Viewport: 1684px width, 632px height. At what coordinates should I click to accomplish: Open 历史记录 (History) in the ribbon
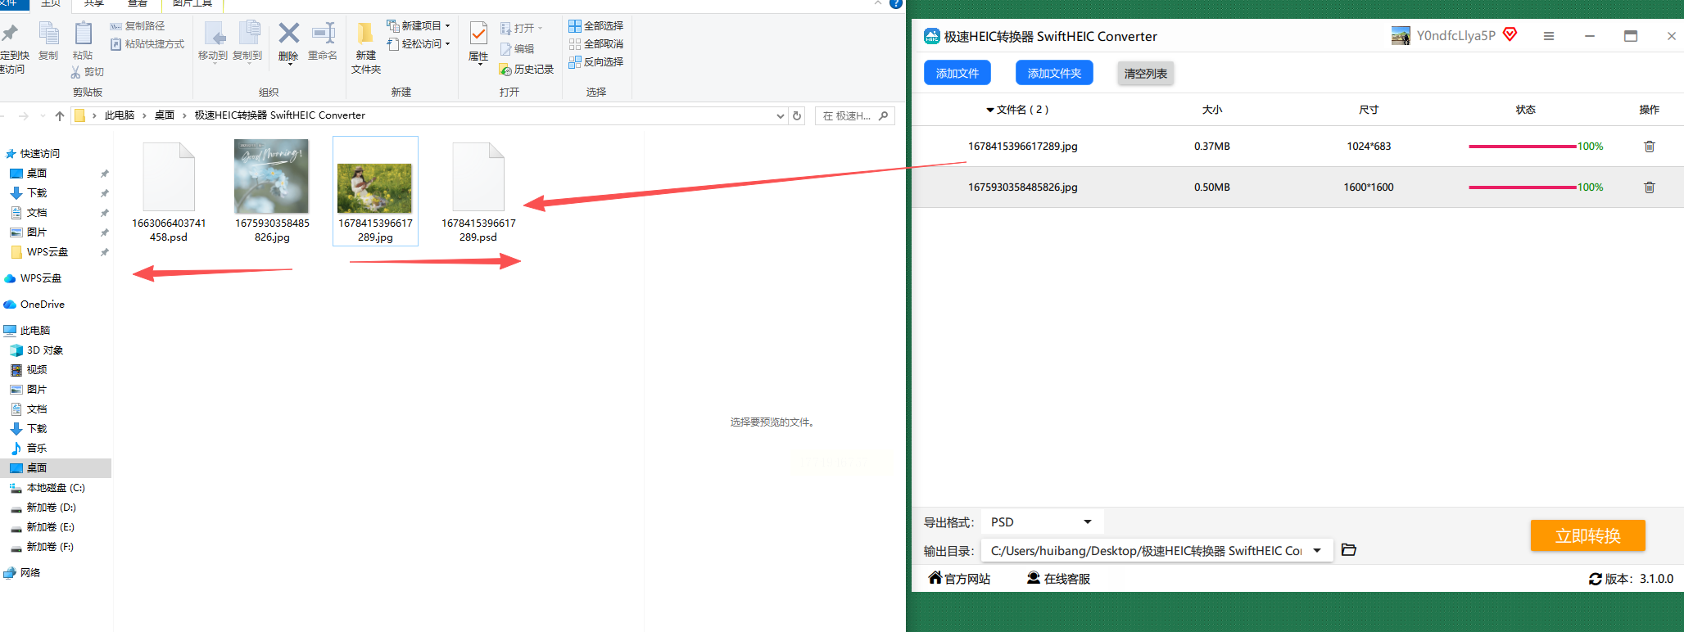click(x=526, y=70)
